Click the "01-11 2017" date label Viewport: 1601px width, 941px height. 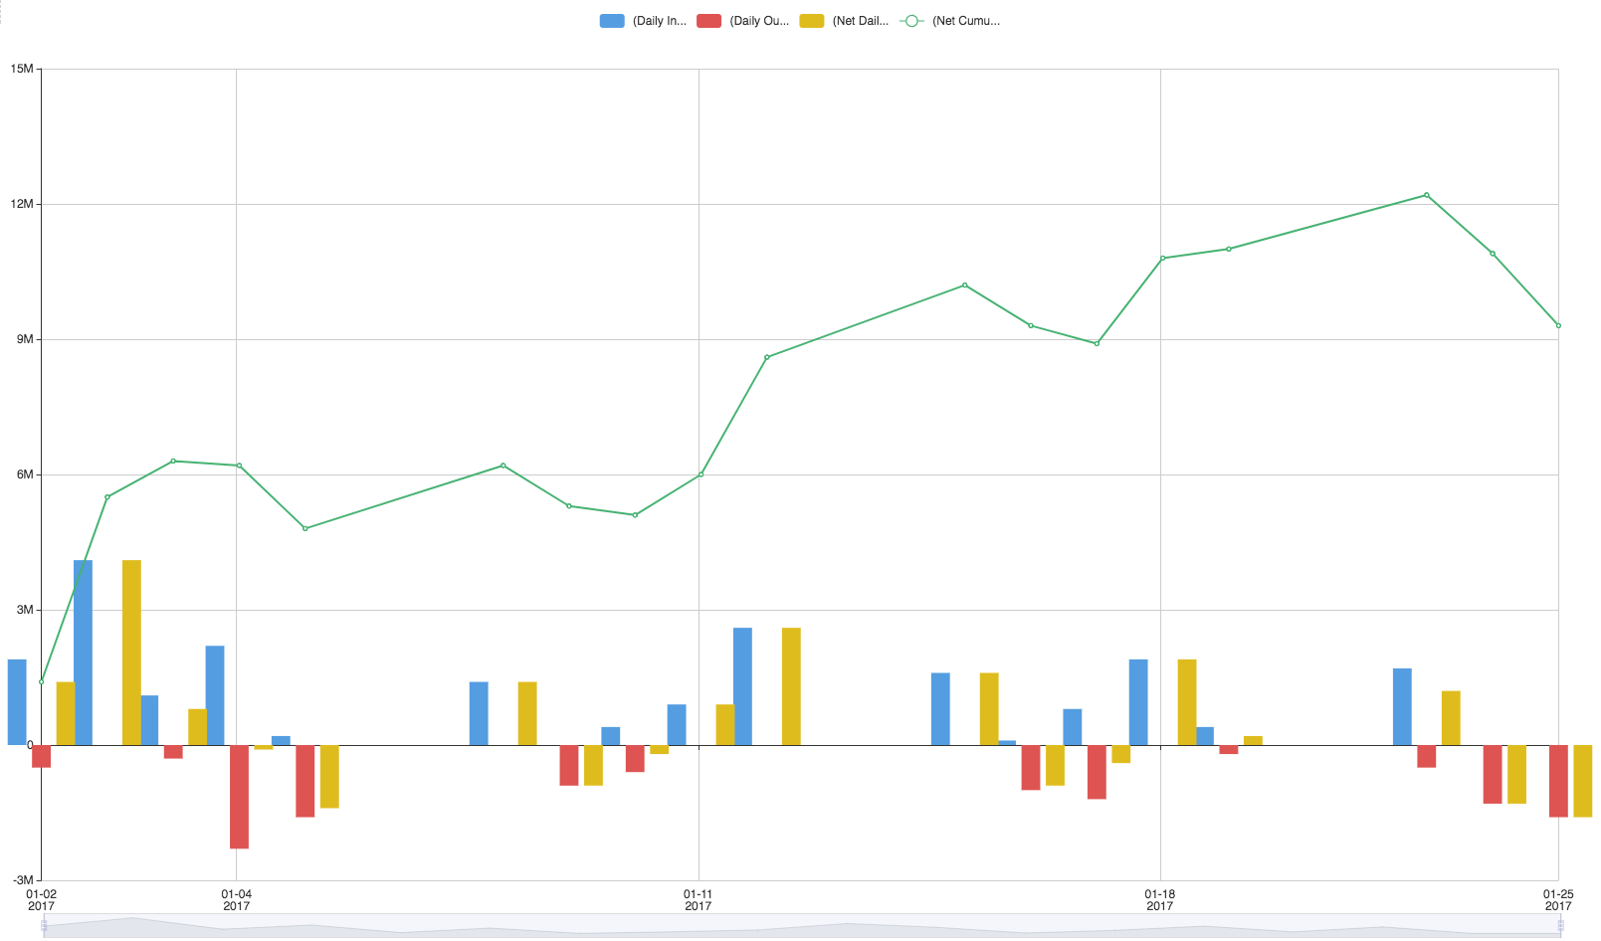(699, 900)
